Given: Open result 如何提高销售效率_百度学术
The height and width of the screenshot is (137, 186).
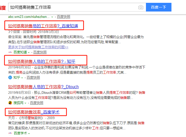Looking at the screenshot, I should (x=34, y=112).
